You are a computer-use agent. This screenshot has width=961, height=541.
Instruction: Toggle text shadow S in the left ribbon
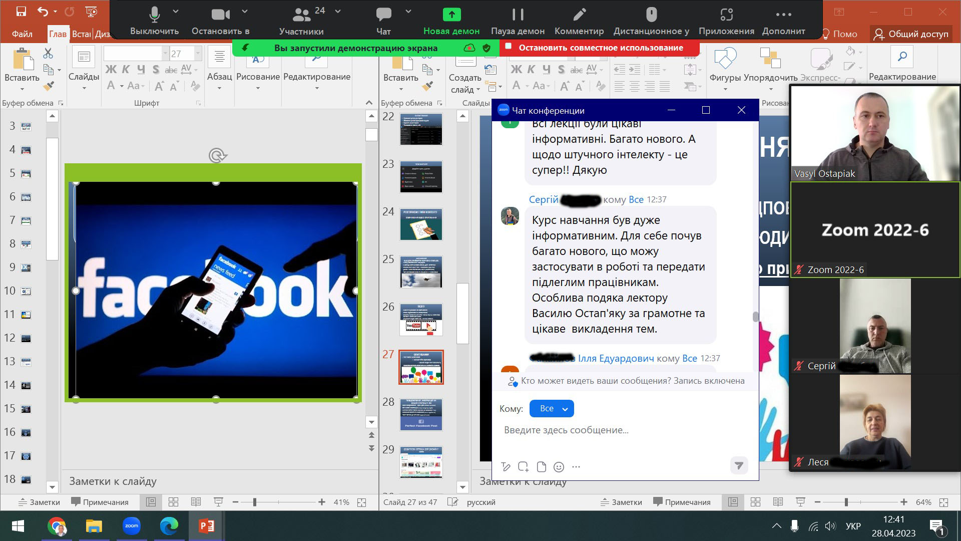click(156, 70)
